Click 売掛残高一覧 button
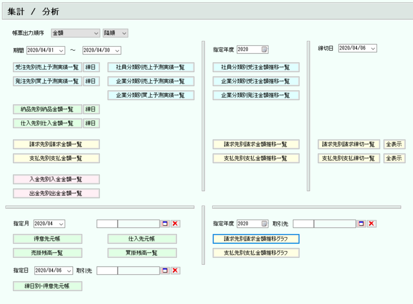413x304 pixels. (48, 253)
